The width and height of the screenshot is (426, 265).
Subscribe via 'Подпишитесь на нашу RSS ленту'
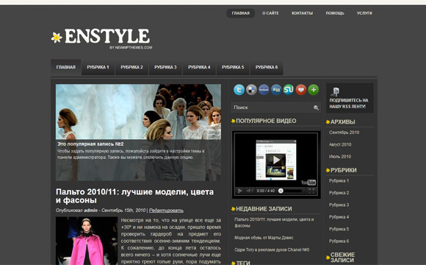point(349,104)
